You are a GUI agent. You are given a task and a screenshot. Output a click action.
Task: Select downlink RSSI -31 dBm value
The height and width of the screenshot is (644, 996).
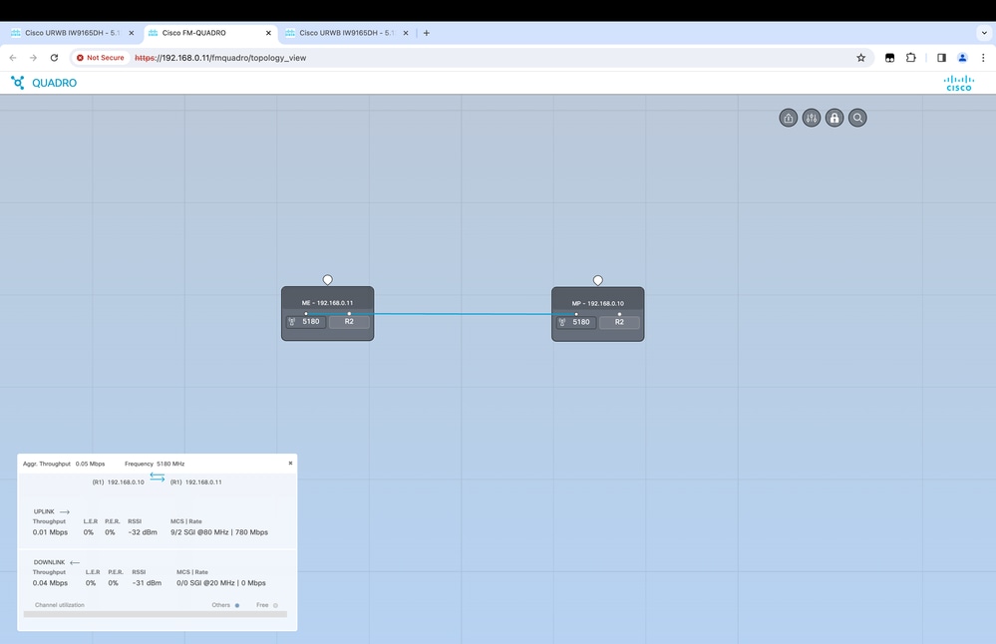tap(147, 583)
